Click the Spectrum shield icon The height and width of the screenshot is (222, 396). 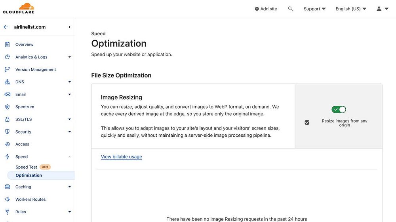[7, 107]
